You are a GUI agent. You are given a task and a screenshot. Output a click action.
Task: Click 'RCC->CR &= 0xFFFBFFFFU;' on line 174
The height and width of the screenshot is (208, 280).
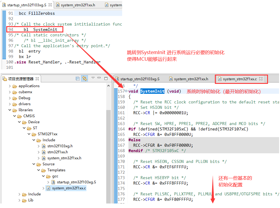coord(161,183)
